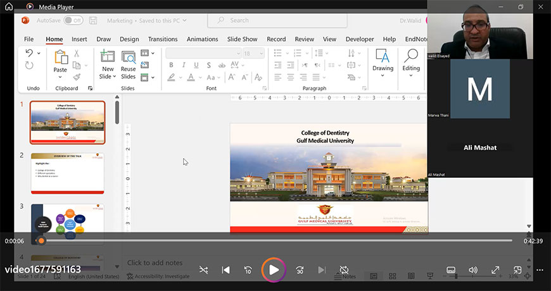Image resolution: width=551 pixels, height=291 pixels.
Task: Click the PowerPoint Search box
Action: pyautogui.click(x=277, y=20)
